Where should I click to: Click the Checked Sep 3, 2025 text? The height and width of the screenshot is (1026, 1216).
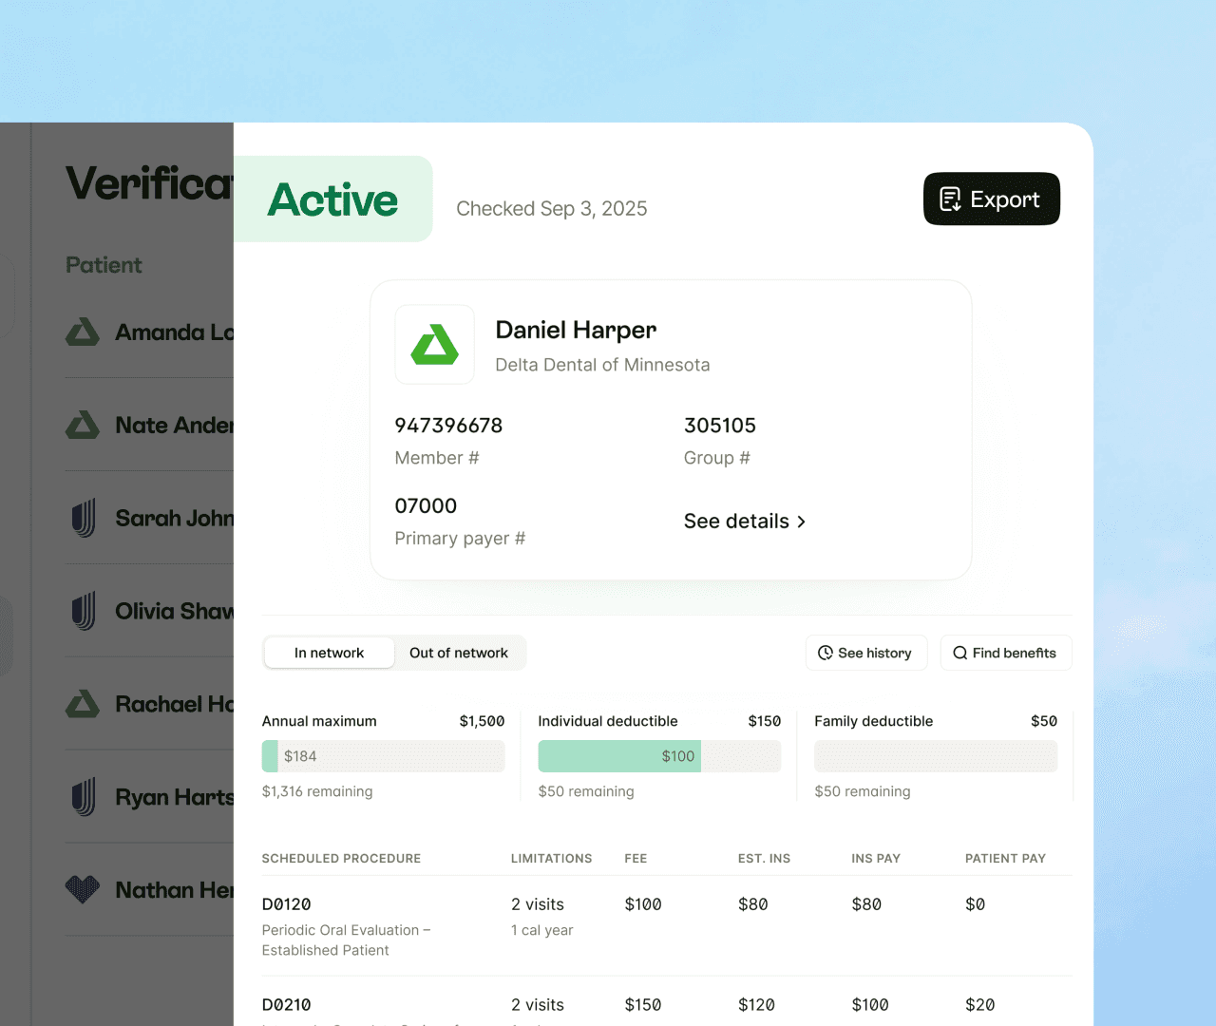(552, 209)
